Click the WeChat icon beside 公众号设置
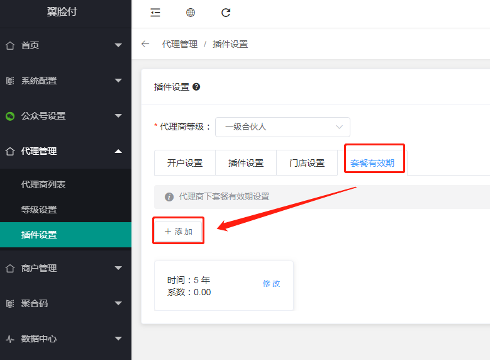Image resolution: width=490 pixels, height=360 pixels. click(10, 116)
